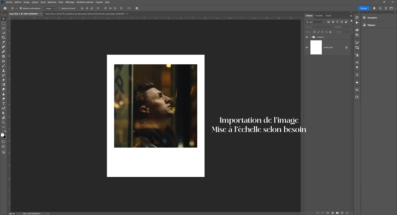The image size is (397, 215).
Task: Select the Lasso tool
Action: click(x=4, y=28)
